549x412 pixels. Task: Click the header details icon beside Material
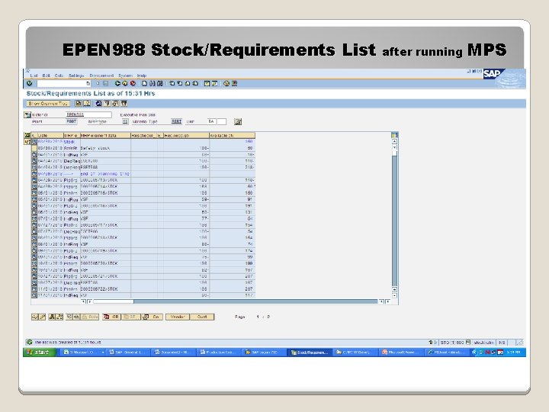[x=27, y=114]
